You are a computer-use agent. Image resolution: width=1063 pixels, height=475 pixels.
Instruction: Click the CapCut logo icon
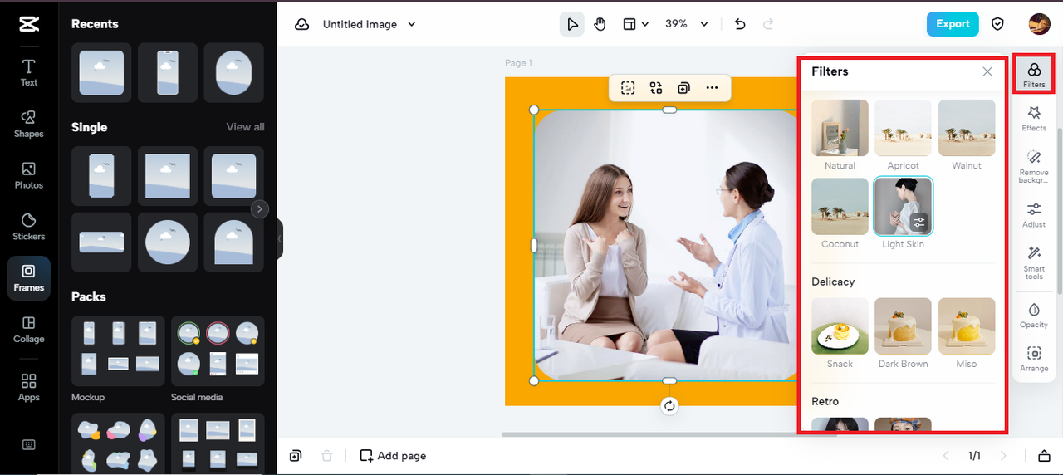click(x=29, y=24)
